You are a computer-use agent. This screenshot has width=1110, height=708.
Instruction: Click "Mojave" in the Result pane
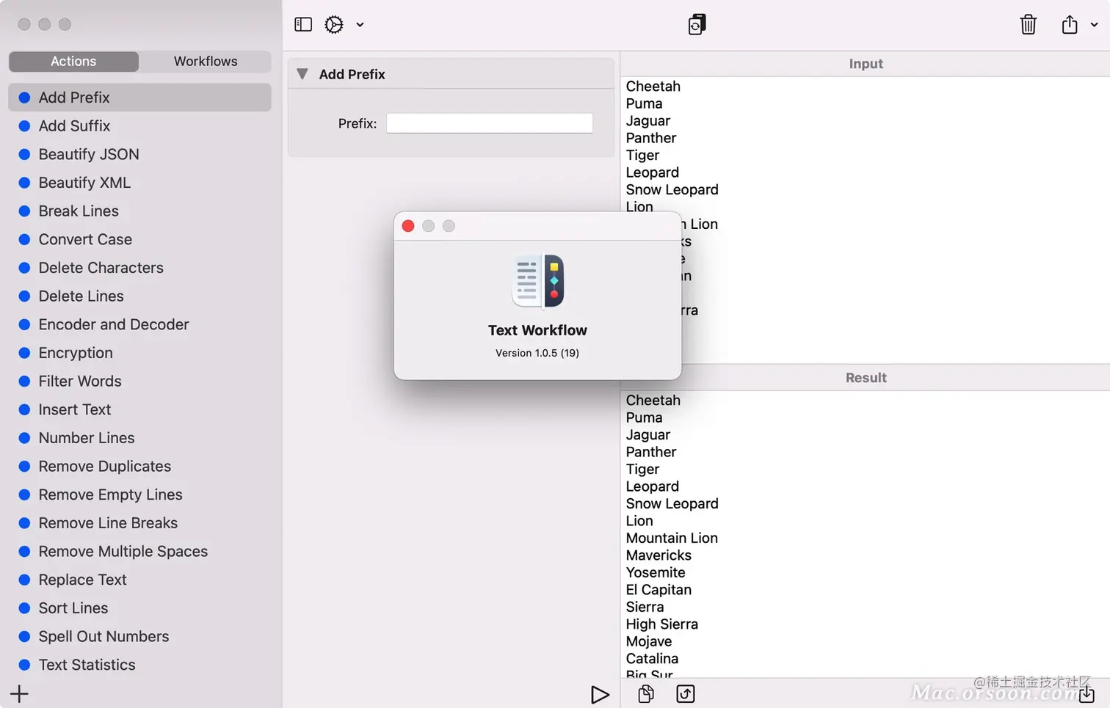(649, 642)
